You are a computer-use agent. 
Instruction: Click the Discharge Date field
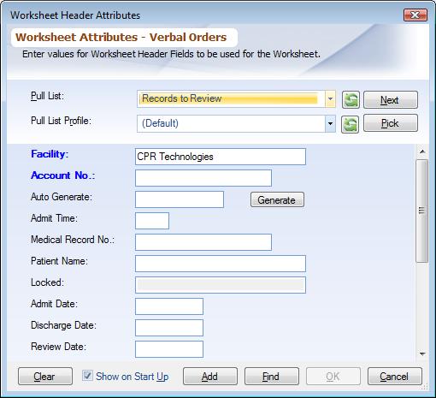pyautogui.click(x=169, y=328)
